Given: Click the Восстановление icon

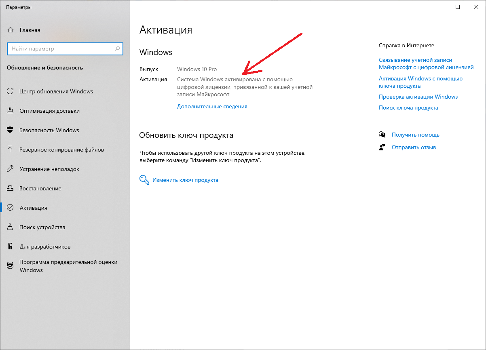Looking at the screenshot, I should tap(11, 188).
